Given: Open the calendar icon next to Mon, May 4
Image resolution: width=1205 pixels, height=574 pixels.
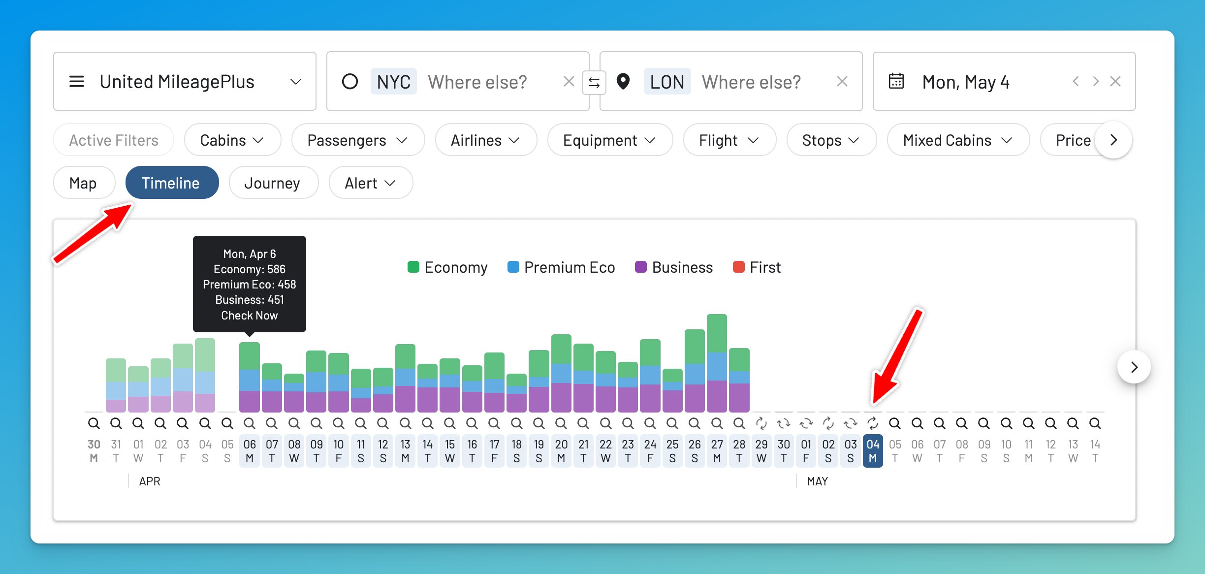Looking at the screenshot, I should 896,81.
